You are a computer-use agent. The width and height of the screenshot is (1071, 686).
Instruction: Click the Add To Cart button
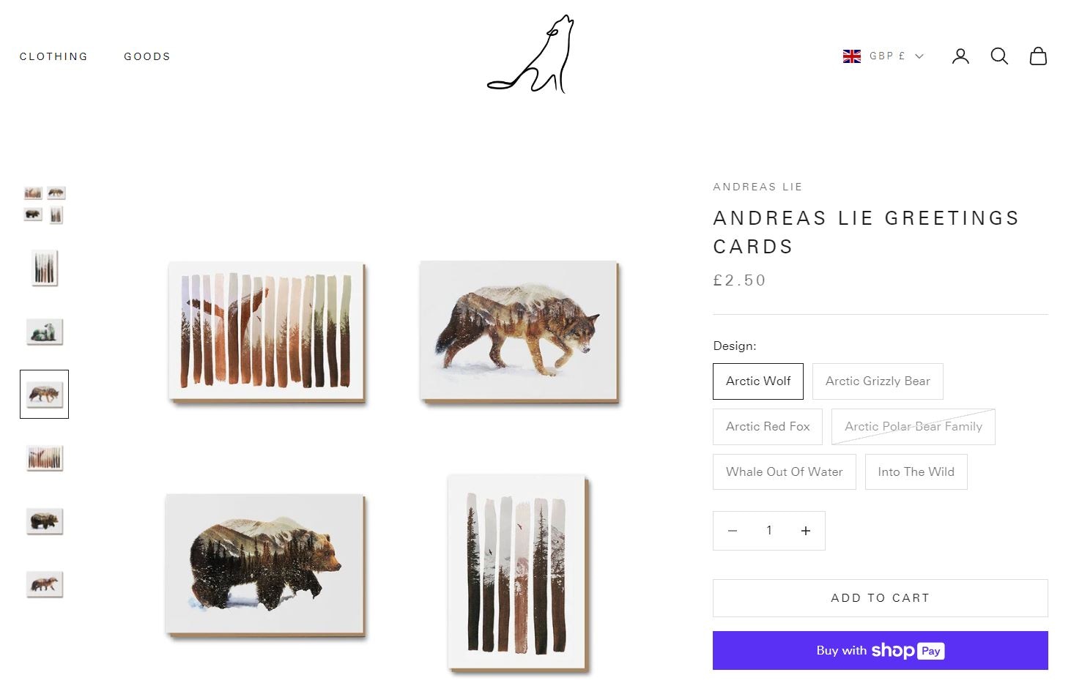881,598
